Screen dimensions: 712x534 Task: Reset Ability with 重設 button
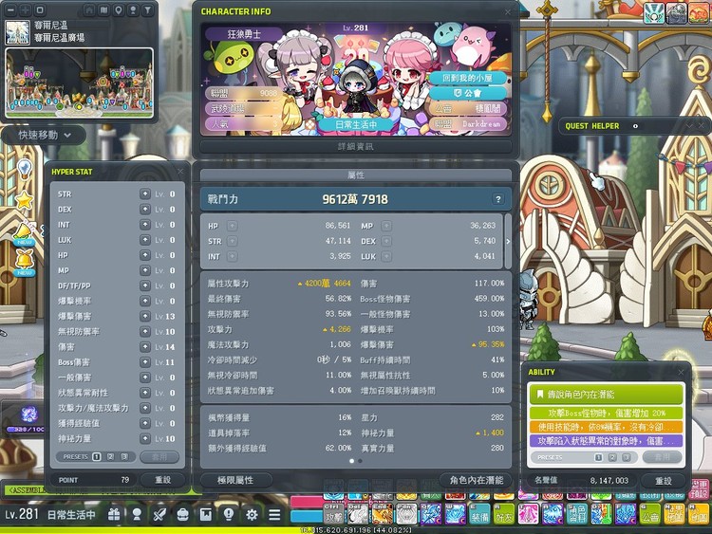tap(663, 481)
